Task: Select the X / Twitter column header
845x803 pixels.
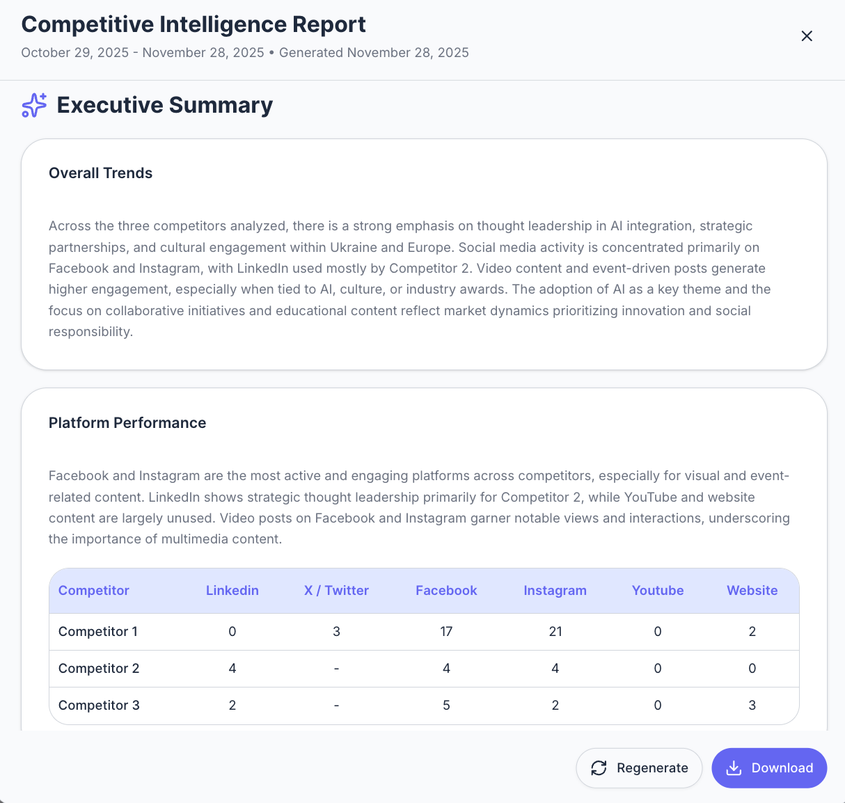Action: point(336,590)
